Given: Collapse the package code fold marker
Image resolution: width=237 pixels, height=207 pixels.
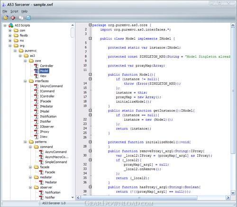Looking at the screenshot, I should pyautogui.click(x=90, y=25).
